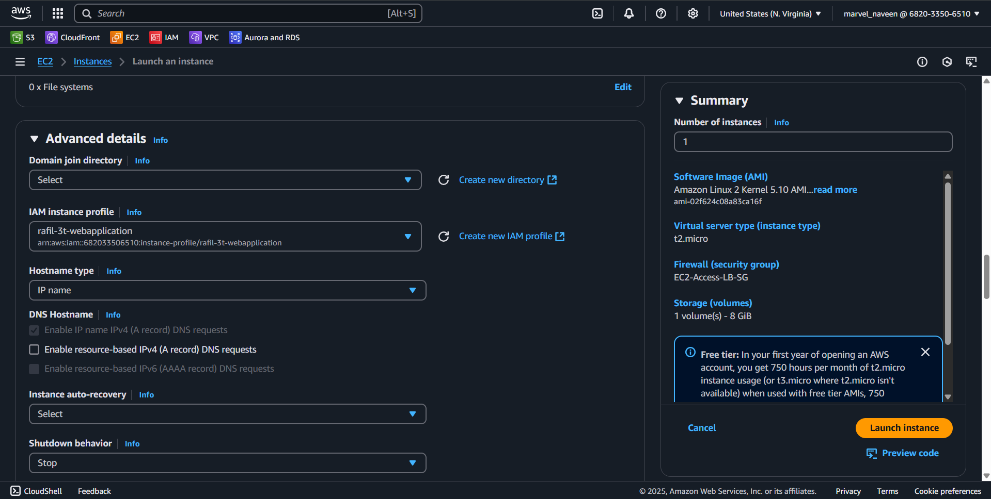991x499 pixels.
Task: Open the Preview code link
Action: (910, 453)
